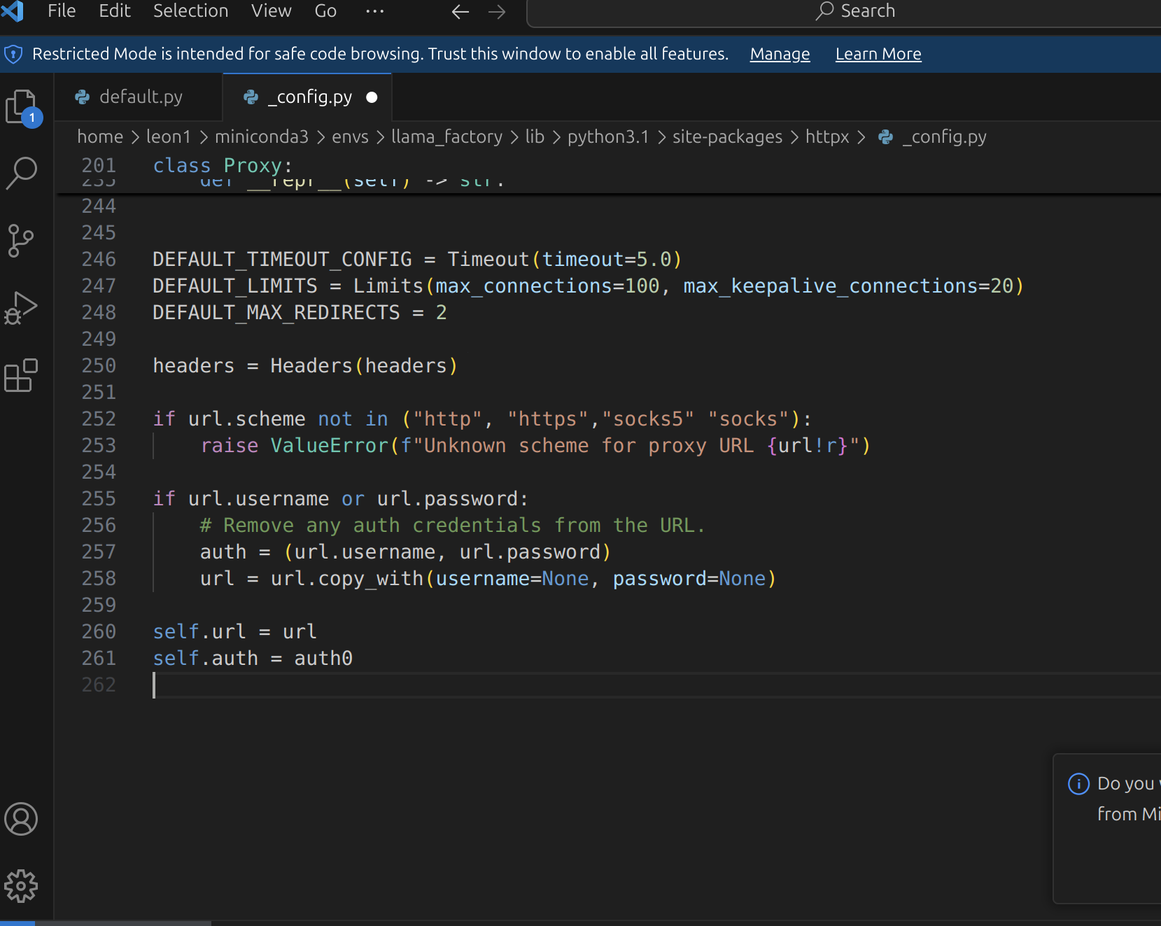Click the Learn More link
This screenshot has width=1161, height=926.
(878, 54)
